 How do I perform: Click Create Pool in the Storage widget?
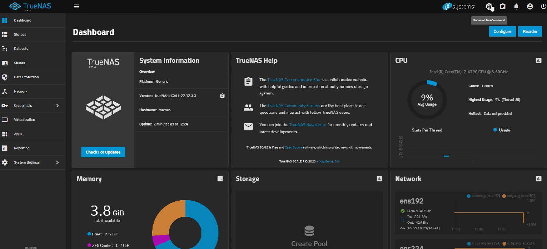click(309, 243)
